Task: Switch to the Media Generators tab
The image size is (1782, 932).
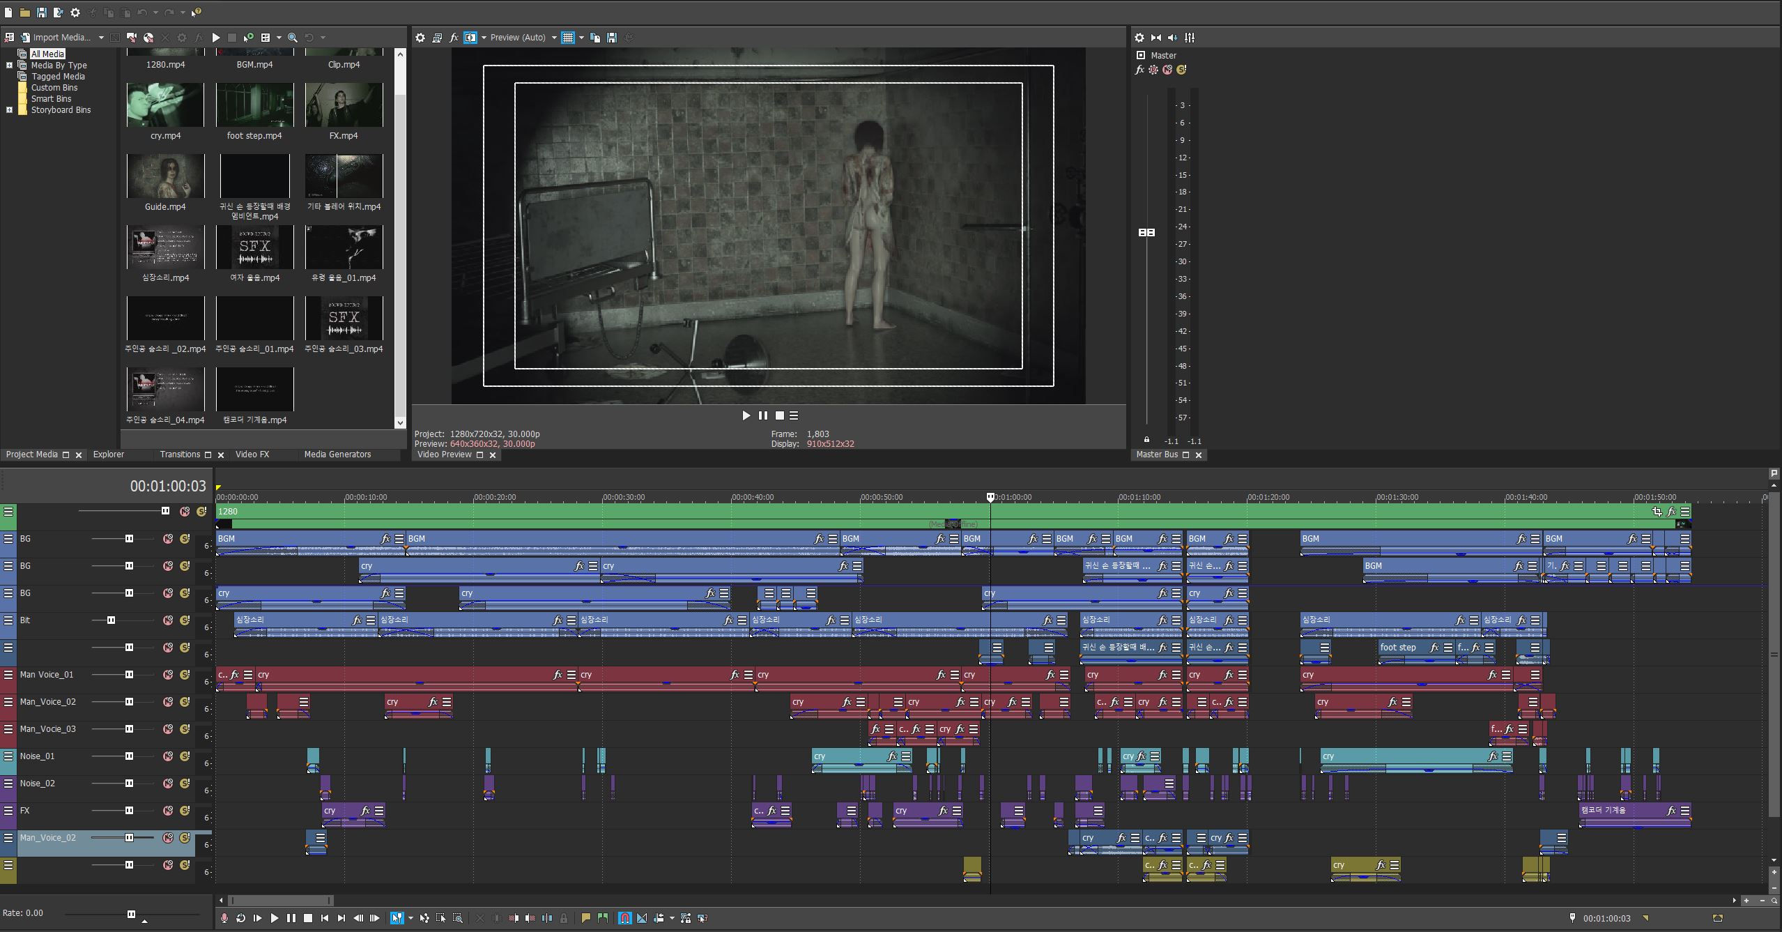Action: pos(337,454)
